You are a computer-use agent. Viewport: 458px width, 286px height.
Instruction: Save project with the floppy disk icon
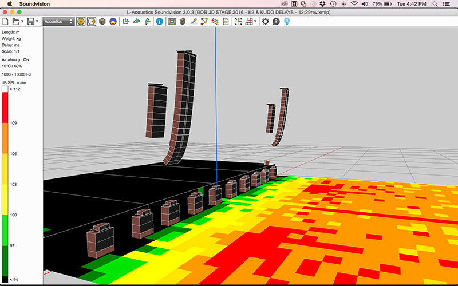click(30, 22)
